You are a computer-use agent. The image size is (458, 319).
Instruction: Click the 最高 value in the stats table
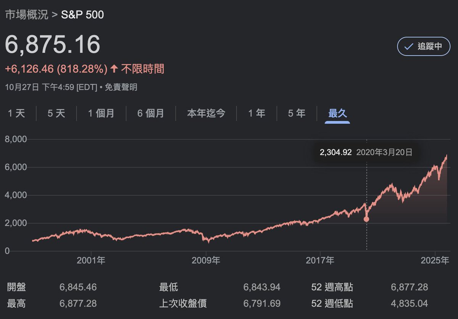[x=78, y=303]
